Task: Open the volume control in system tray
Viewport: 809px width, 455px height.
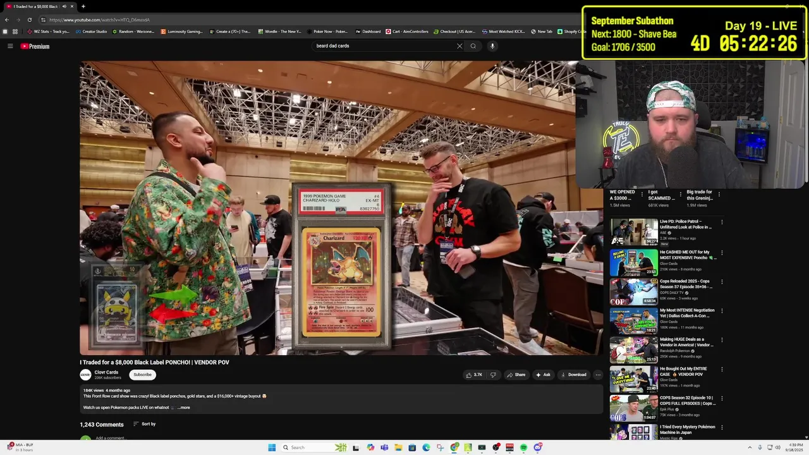Action: [779, 447]
